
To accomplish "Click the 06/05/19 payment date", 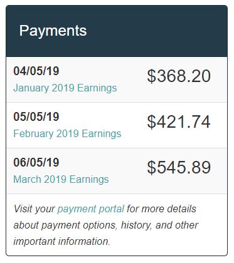I will point(36,162).
